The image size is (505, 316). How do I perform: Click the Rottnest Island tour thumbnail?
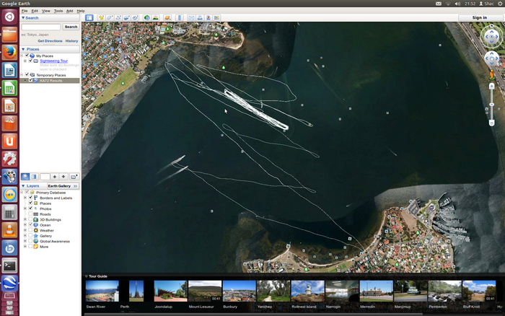click(x=307, y=291)
